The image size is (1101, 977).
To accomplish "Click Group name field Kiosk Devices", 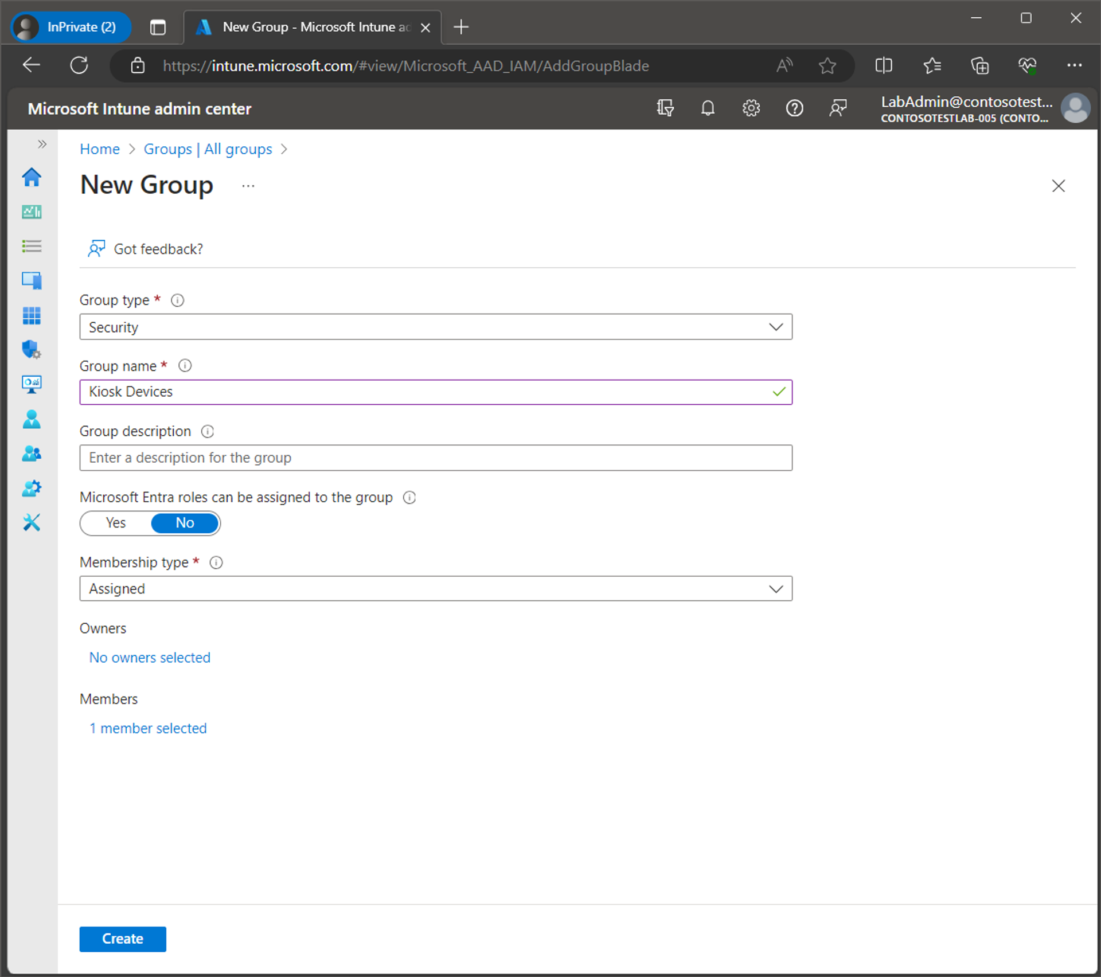I will point(436,392).
